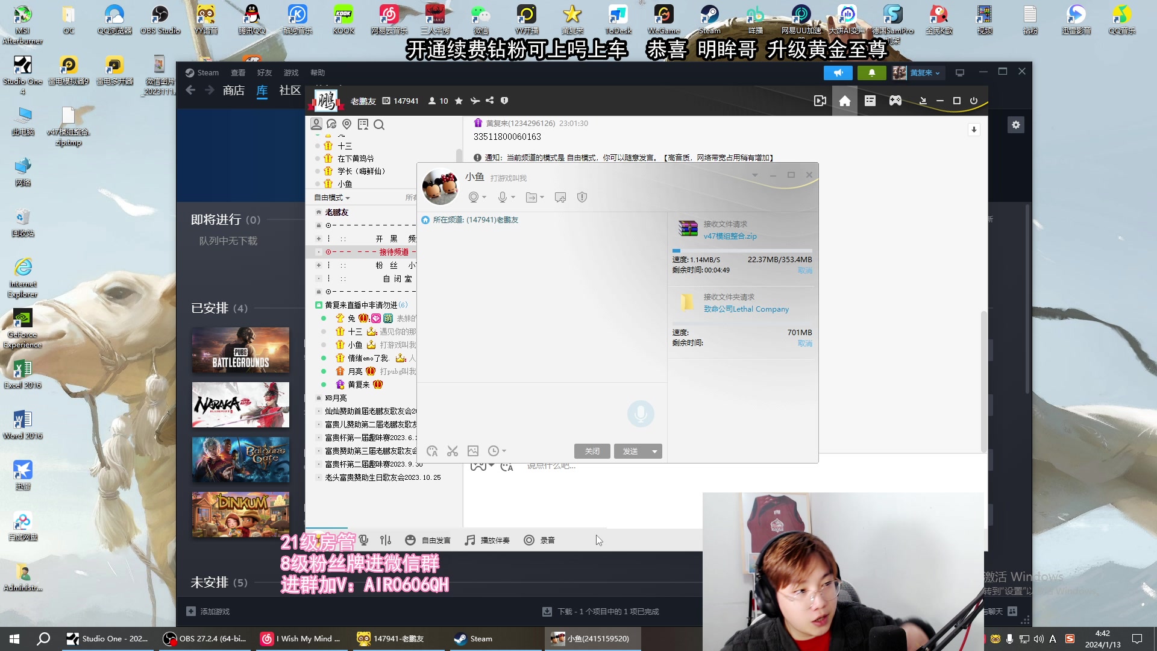
Task: Click the send image icon in chat toolbar
Action: pyautogui.click(x=473, y=451)
